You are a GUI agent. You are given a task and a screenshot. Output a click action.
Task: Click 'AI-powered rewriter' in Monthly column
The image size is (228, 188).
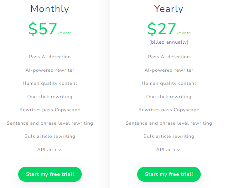click(x=50, y=70)
